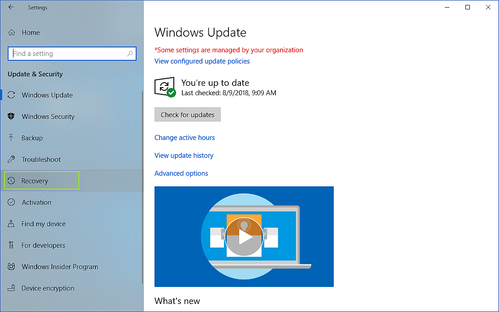Screen dimensions: 499x312
Task: Click the 'Last checked: 8/9/2018, 9:09 AM' text
Action: pos(229,93)
